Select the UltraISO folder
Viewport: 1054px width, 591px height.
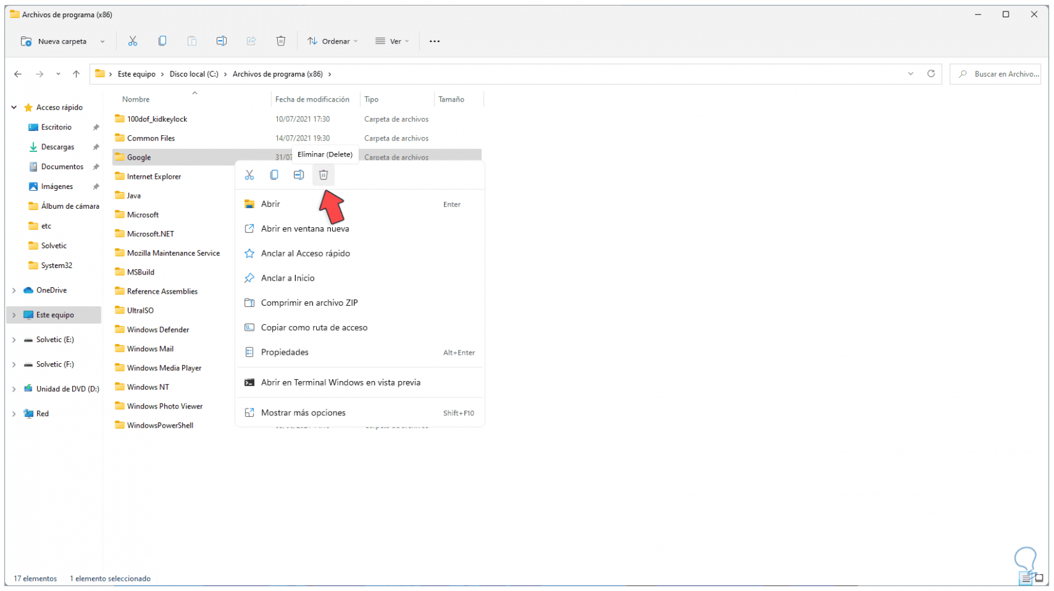tap(140, 311)
